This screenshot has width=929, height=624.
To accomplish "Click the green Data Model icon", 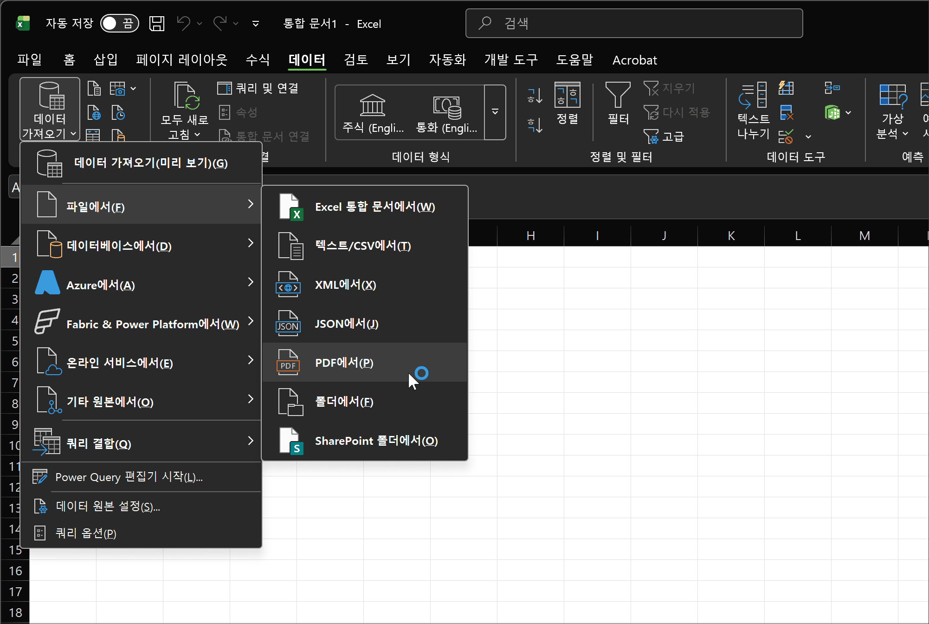I will 832,112.
